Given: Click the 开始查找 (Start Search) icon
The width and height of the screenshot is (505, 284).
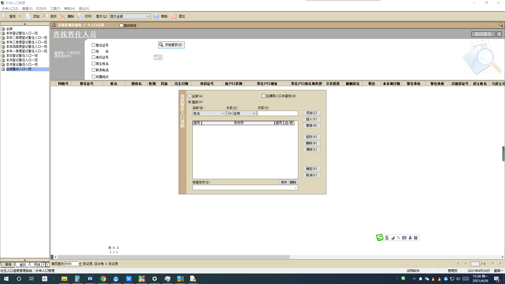Looking at the screenshot, I should (x=171, y=44).
